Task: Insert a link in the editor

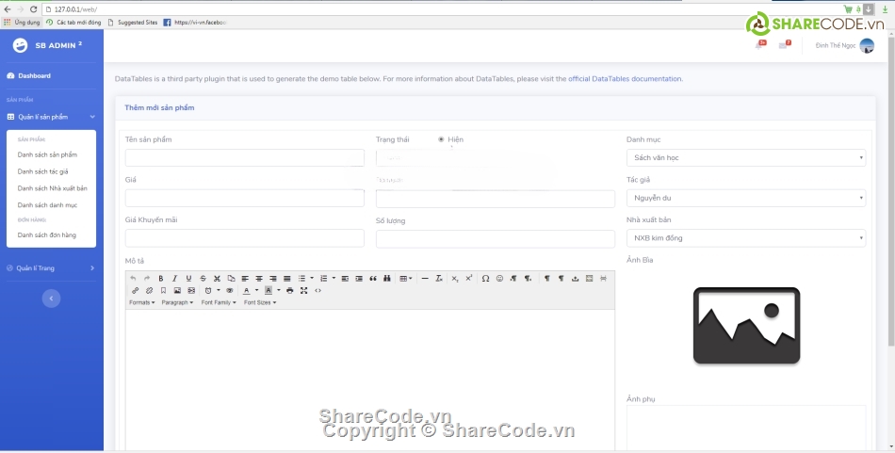Action: [x=136, y=290]
